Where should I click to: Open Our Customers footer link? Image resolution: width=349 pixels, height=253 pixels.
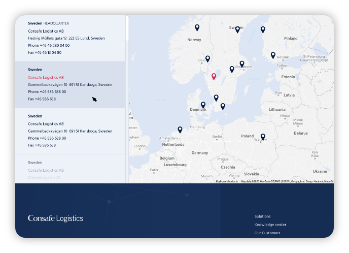point(267,233)
